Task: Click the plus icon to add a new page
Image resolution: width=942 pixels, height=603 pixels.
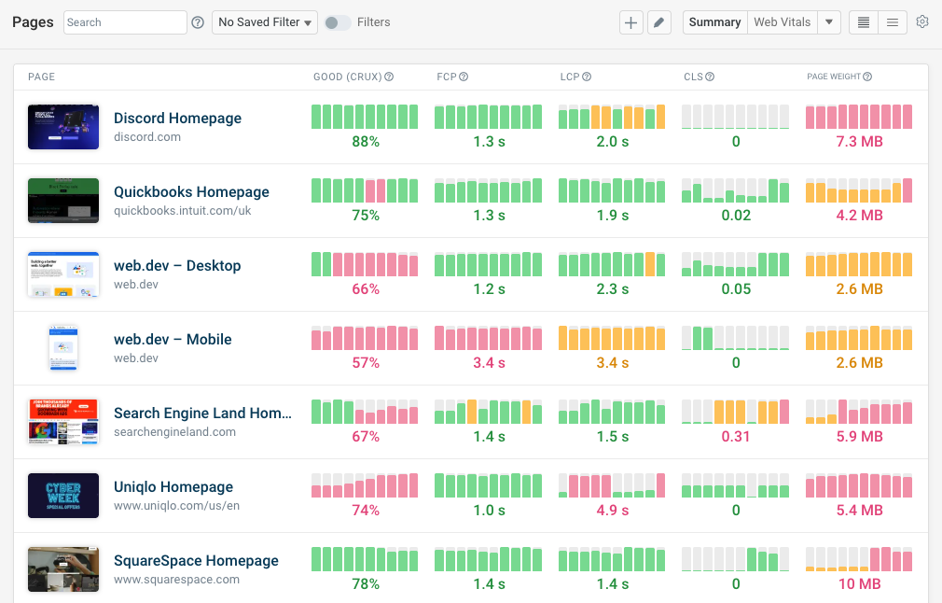Action: (x=631, y=21)
